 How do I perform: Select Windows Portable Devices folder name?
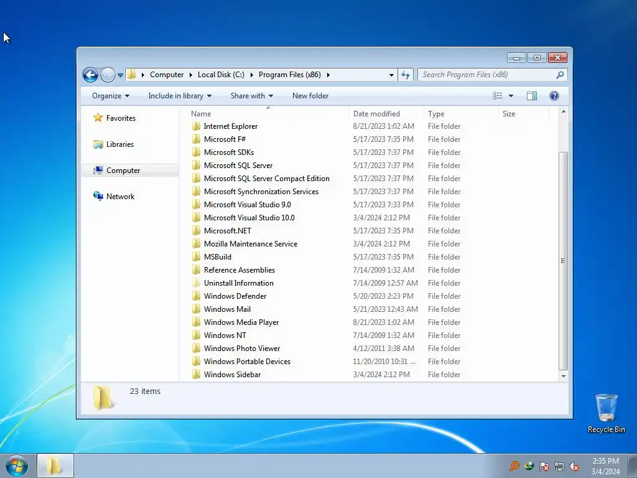(247, 362)
